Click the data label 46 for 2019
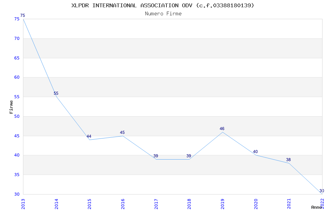 point(222,129)
